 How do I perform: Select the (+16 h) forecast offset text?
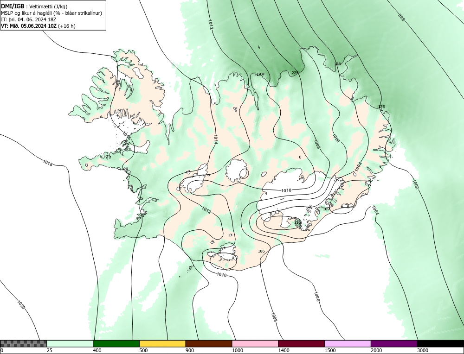(66, 26)
